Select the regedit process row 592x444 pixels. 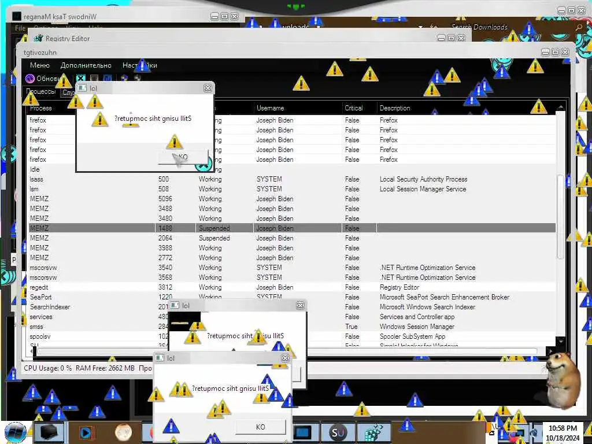coord(292,287)
